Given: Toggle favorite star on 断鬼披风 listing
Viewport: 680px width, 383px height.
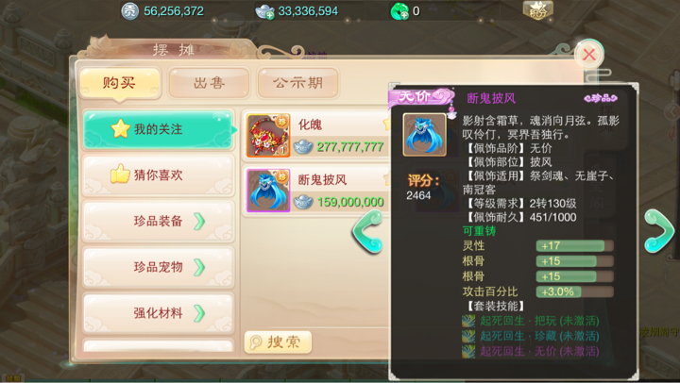Looking at the screenshot, I should point(386,178).
